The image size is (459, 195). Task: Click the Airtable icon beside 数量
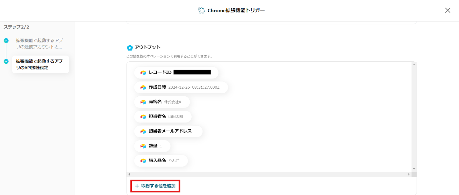point(143,146)
